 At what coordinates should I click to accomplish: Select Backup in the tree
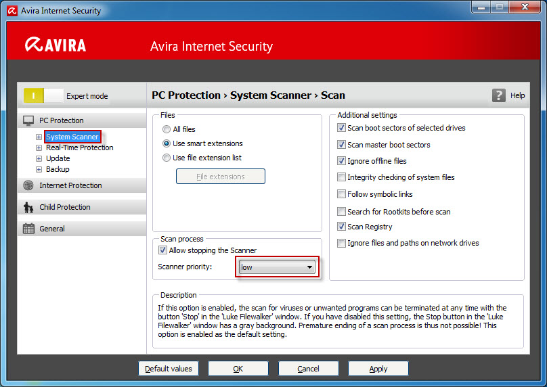pyautogui.click(x=58, y=169)
